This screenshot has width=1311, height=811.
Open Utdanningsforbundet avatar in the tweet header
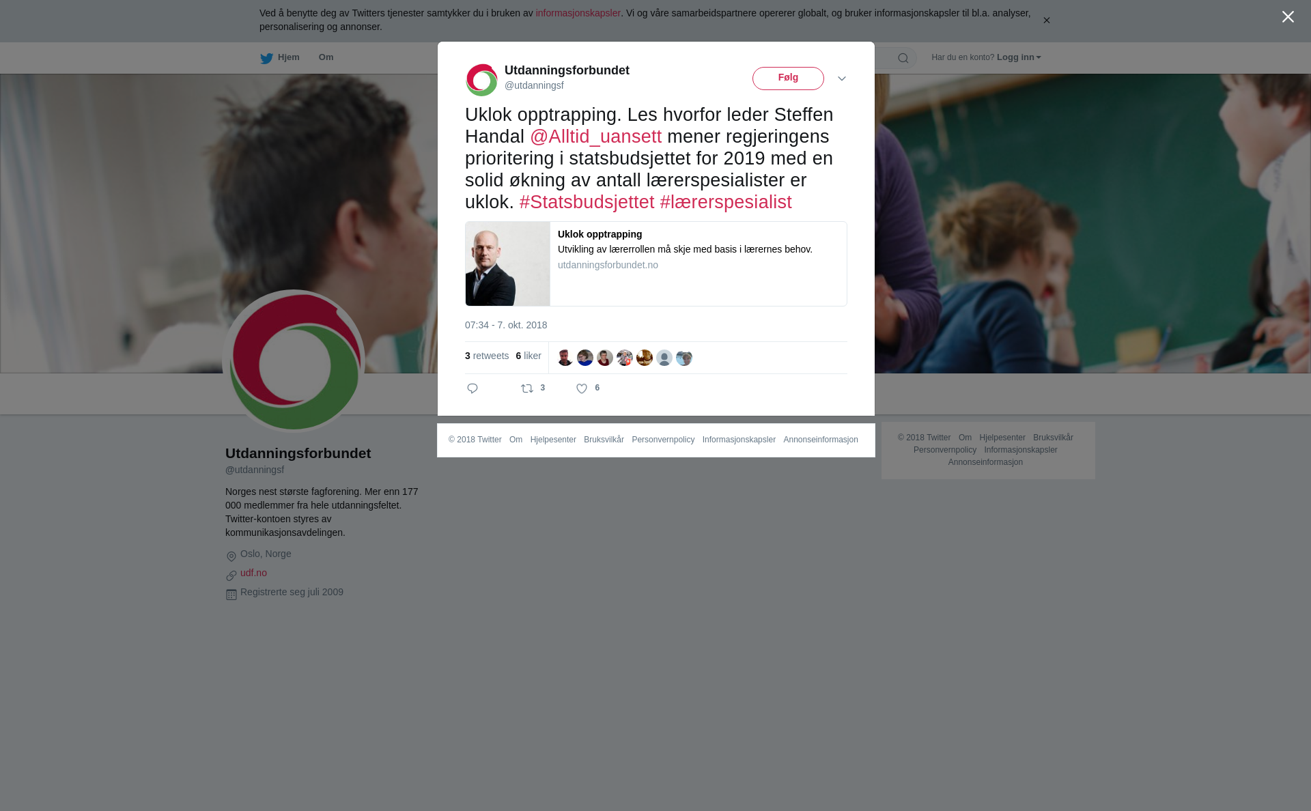click(481, 80)
